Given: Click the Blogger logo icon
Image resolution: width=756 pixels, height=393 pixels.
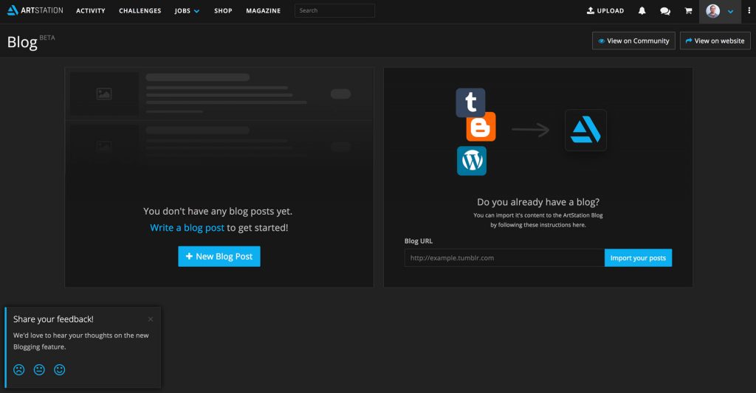Looking at the screenshot, I should [x=481, y=127].
